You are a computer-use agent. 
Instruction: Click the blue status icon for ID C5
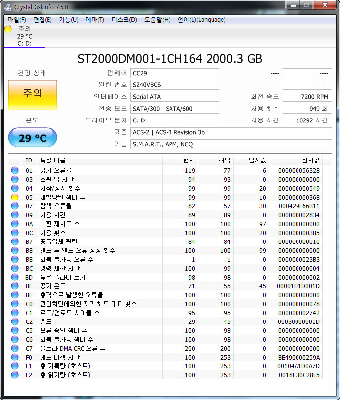(15, 330)
